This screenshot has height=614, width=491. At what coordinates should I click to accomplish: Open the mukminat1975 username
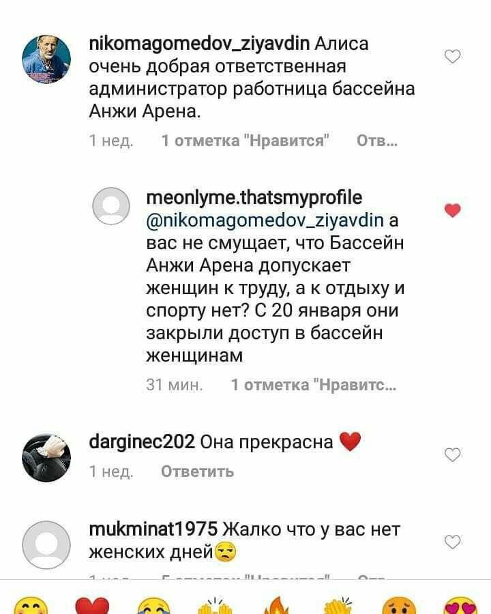(x=153, y=529)
